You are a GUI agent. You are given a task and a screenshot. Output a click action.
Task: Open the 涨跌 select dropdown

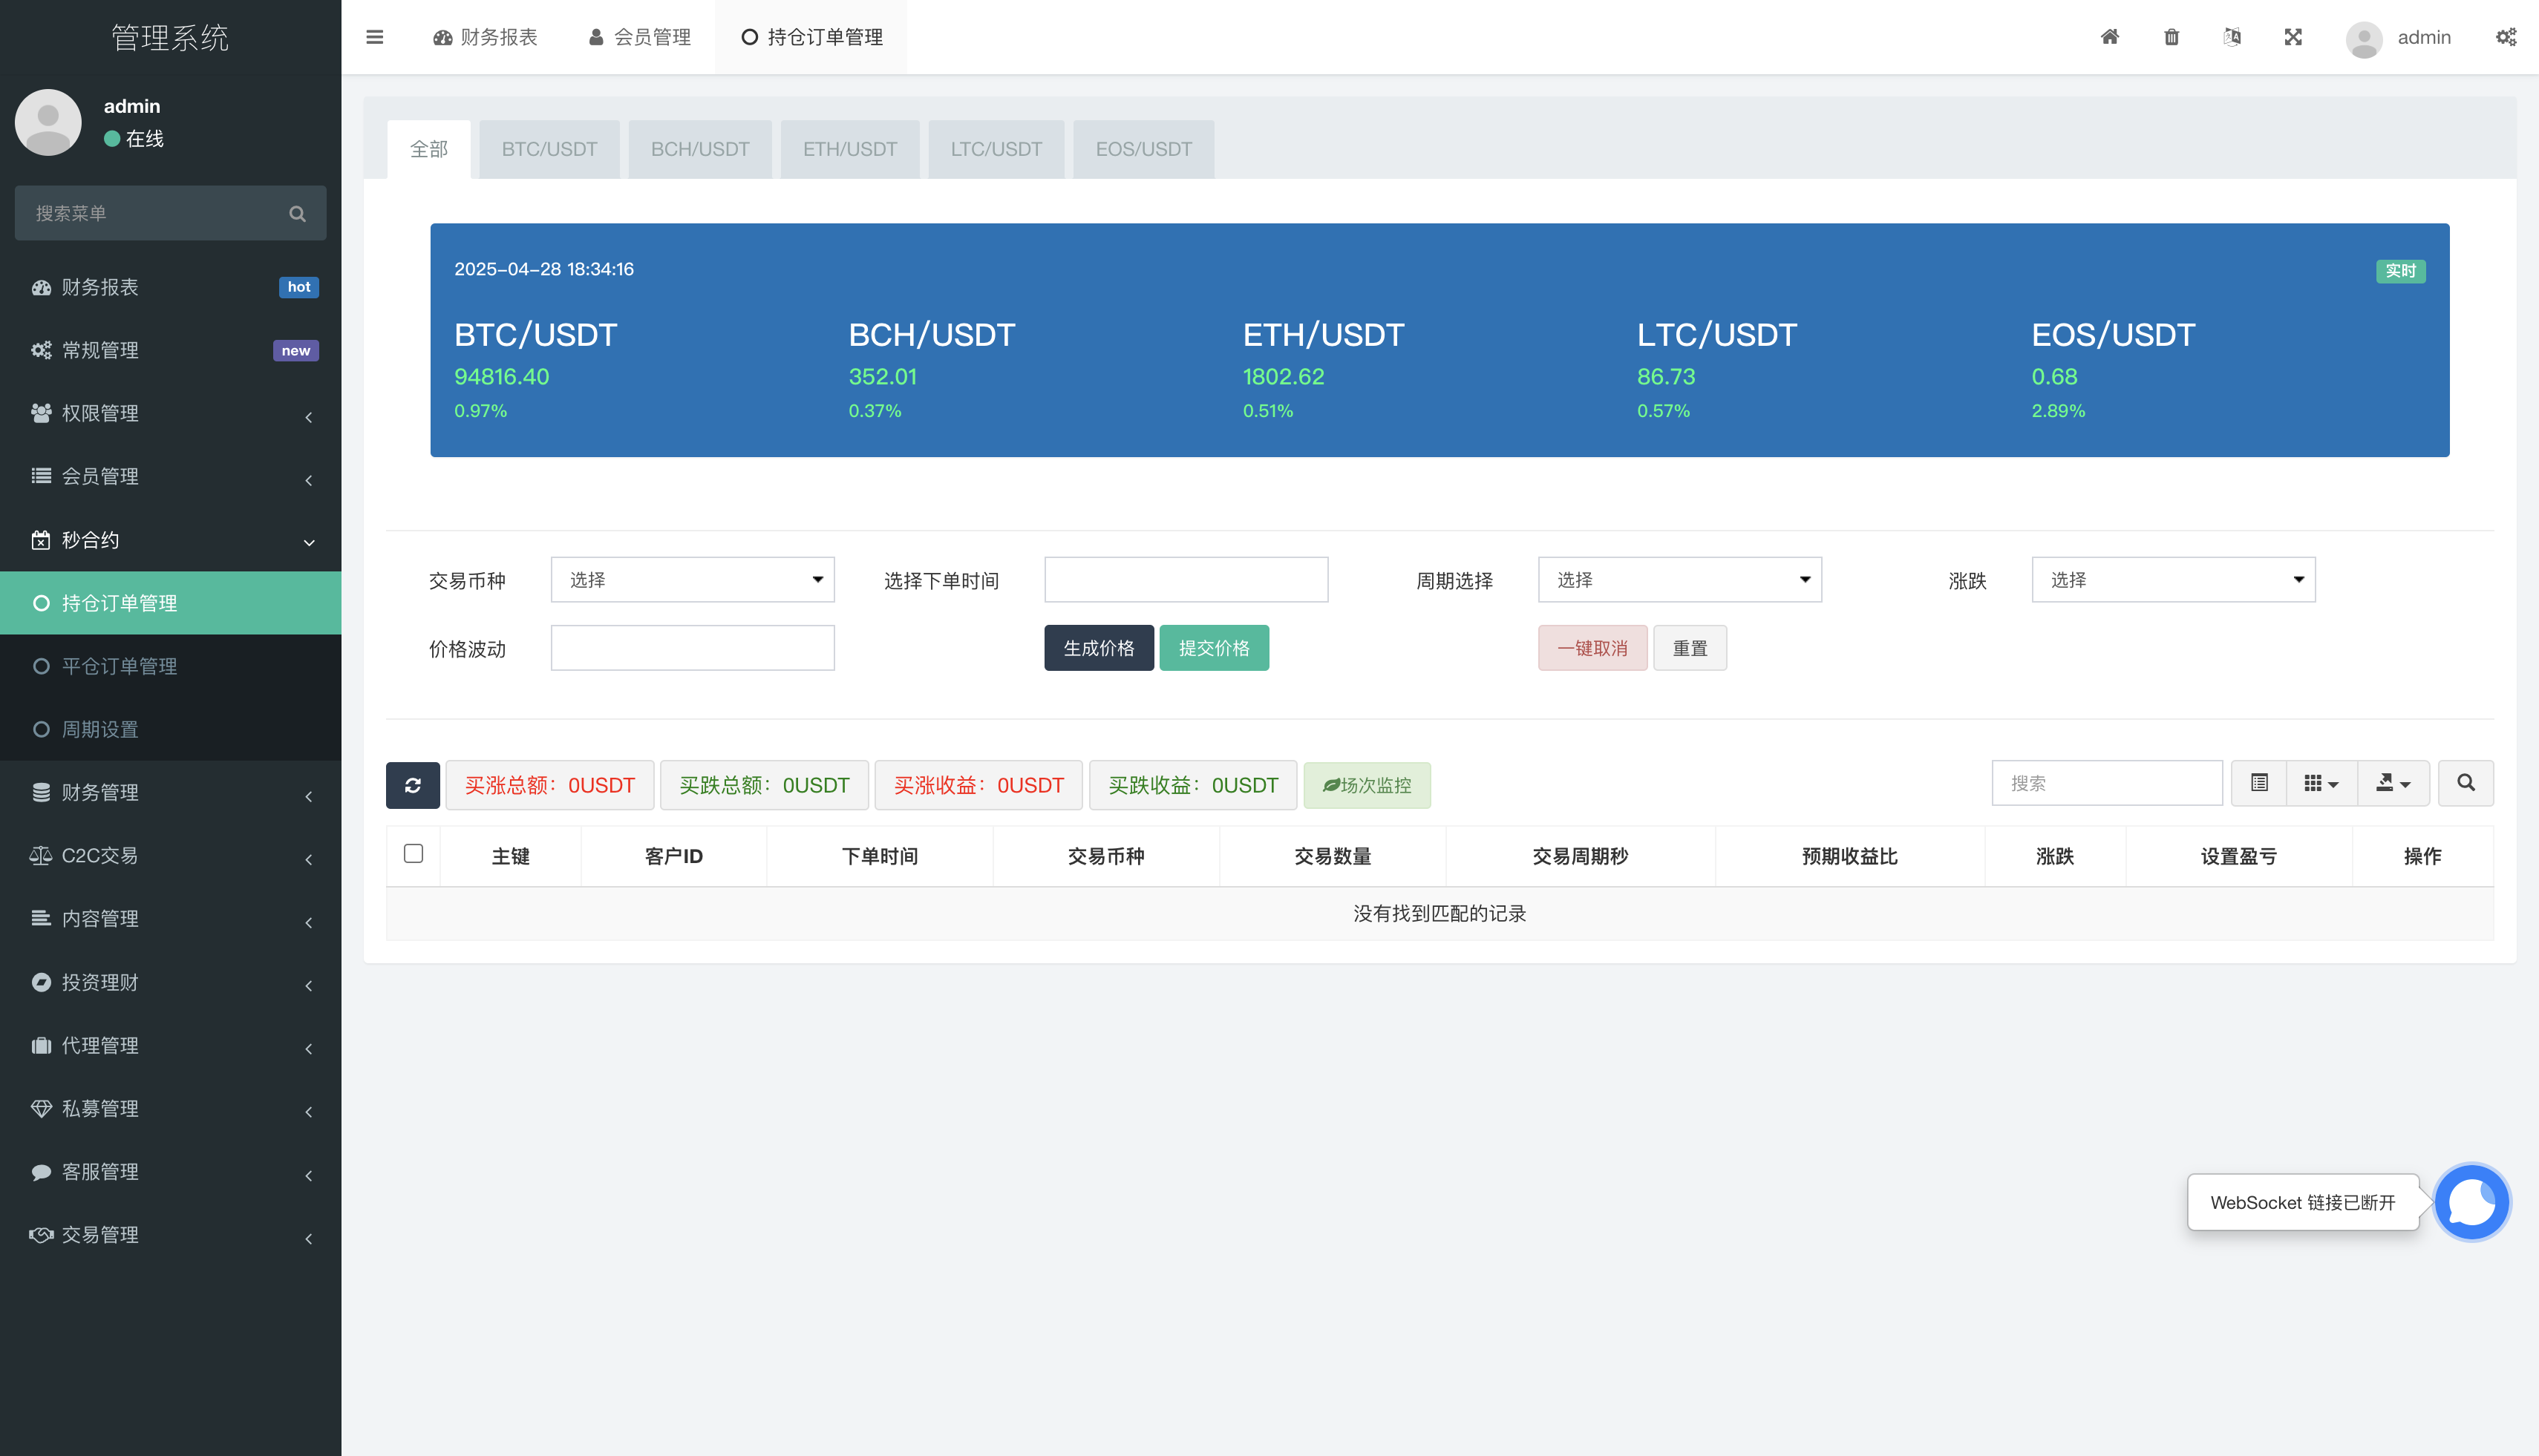click(x=2173, y=580)
